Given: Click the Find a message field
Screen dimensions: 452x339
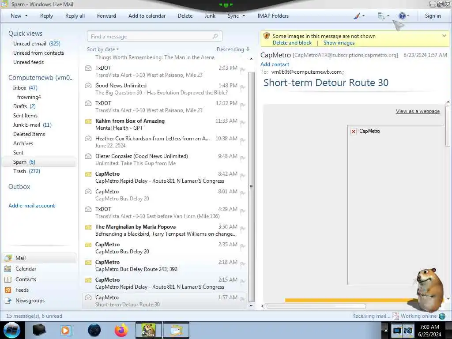Looking at the screenshot, I should tap(154, 36).
